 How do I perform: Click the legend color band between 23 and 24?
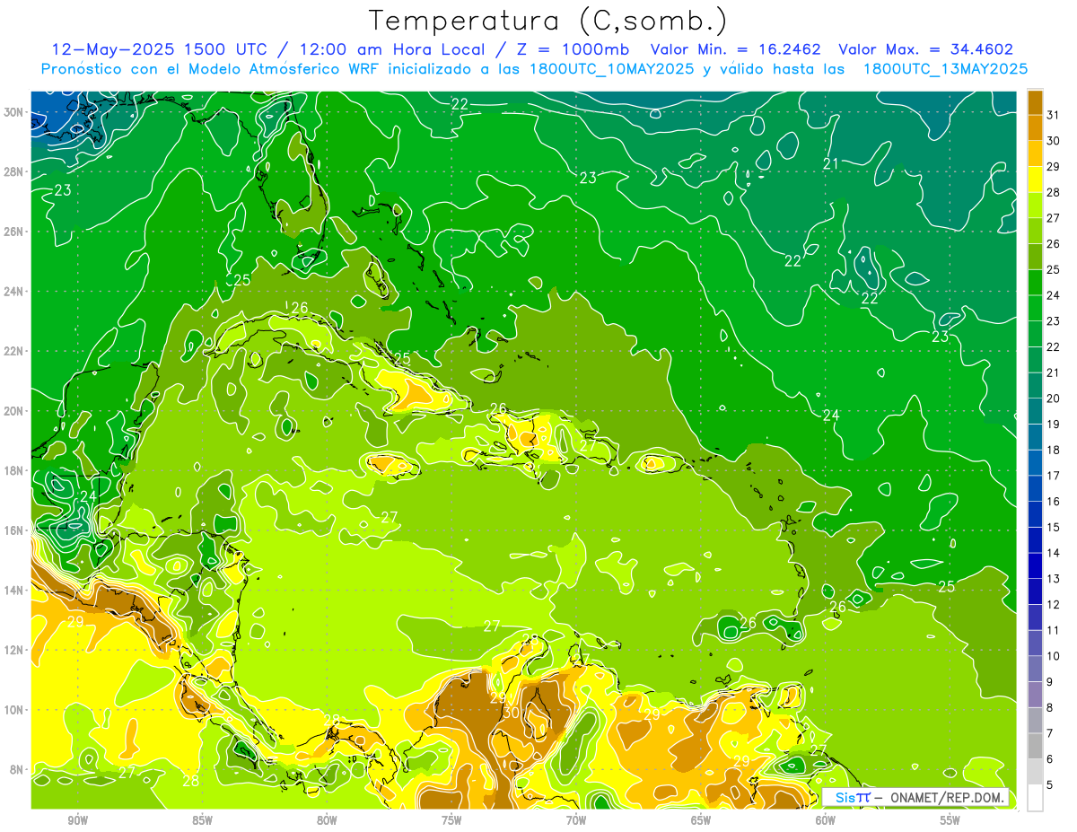pos(1035,309)
